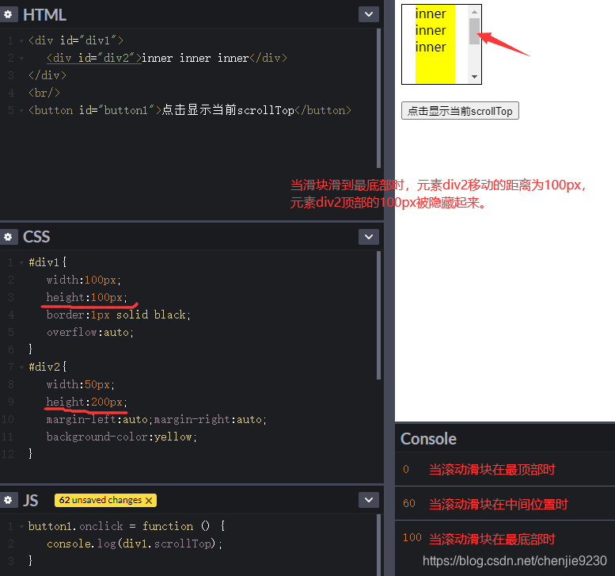Click the #div1 selector in CSS

pyautogui.click(x=44, y=262)
